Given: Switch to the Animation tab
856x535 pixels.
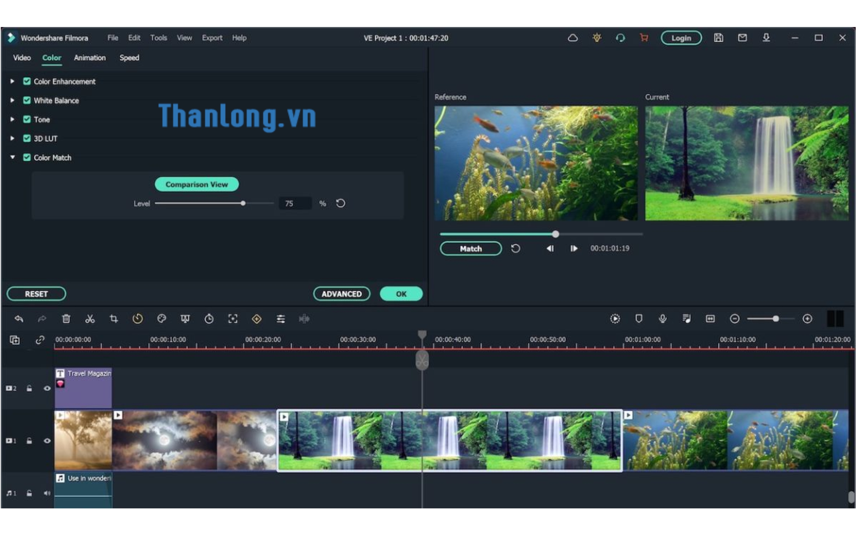Looking at the screenshot, I should pyautogui.click(x=89, y=58).
